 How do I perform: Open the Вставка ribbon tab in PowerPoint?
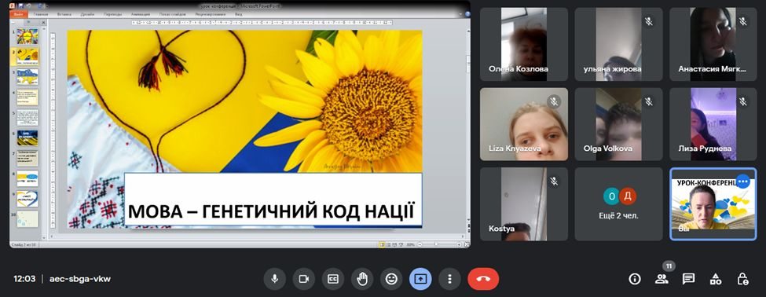(64, 15)
